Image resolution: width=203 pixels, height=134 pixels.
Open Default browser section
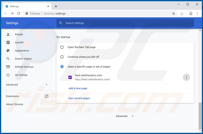[x=24, y=67]
